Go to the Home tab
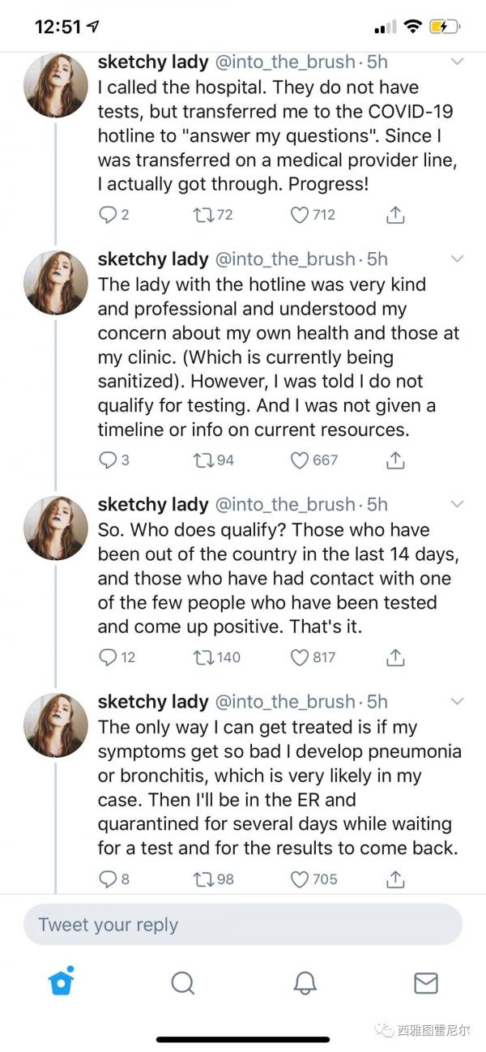 click(x=61, y=982)
